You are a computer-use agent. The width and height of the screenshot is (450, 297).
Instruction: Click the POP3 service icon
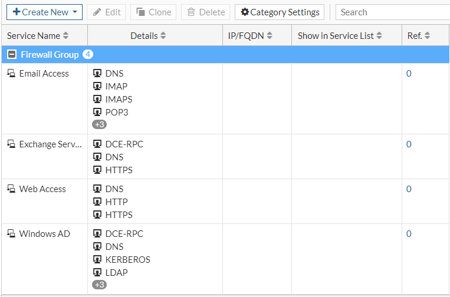click(98, 113)
